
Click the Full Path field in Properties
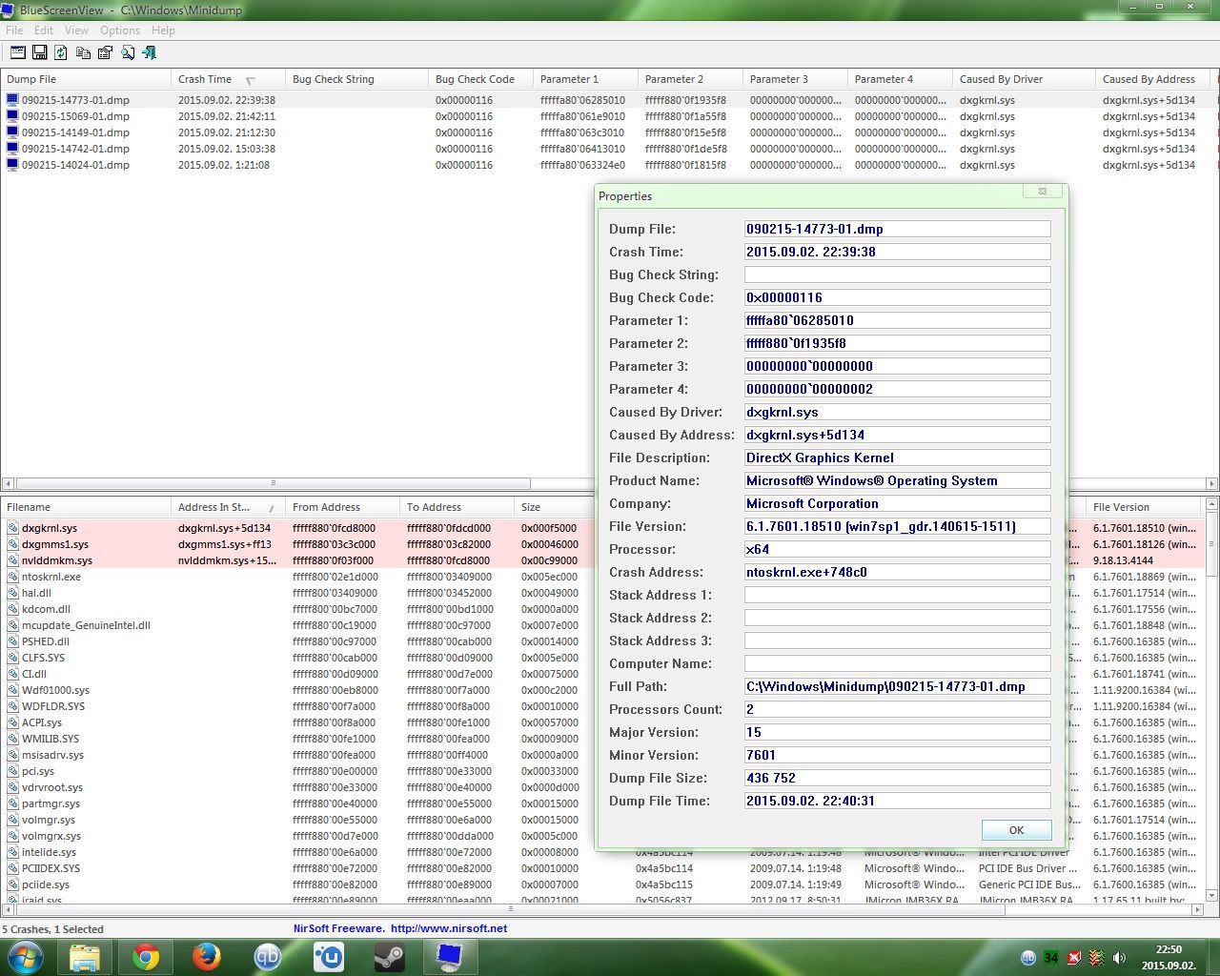897,686
